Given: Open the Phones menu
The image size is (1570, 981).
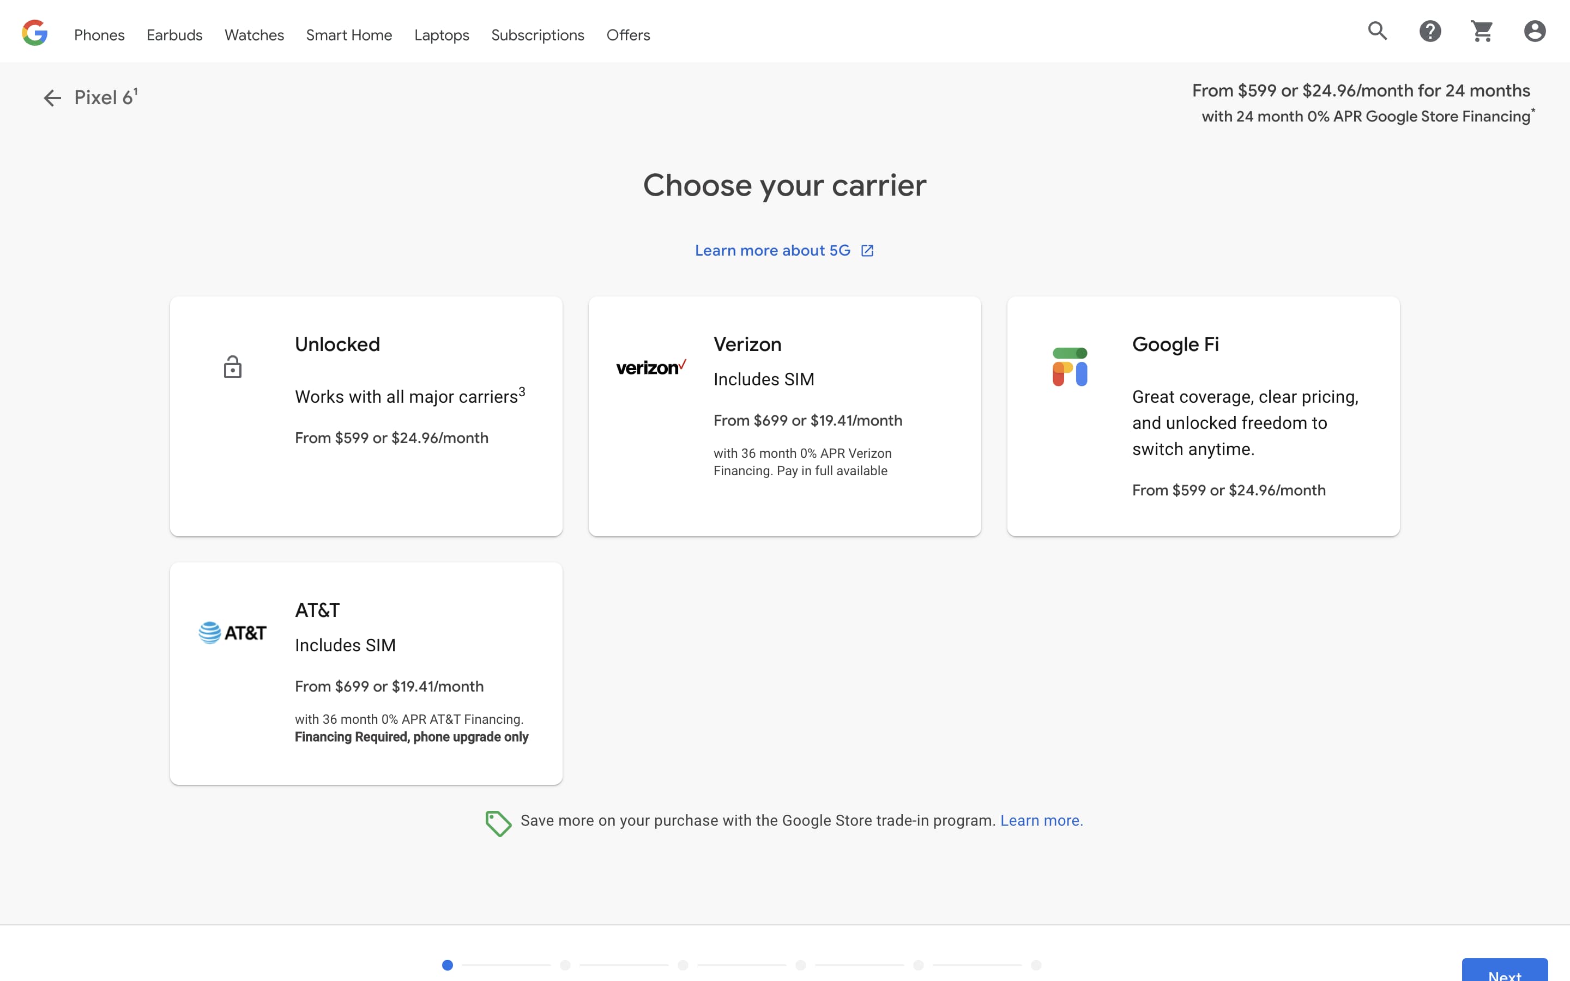Looking at the screenshot, I should click(99, 35).
